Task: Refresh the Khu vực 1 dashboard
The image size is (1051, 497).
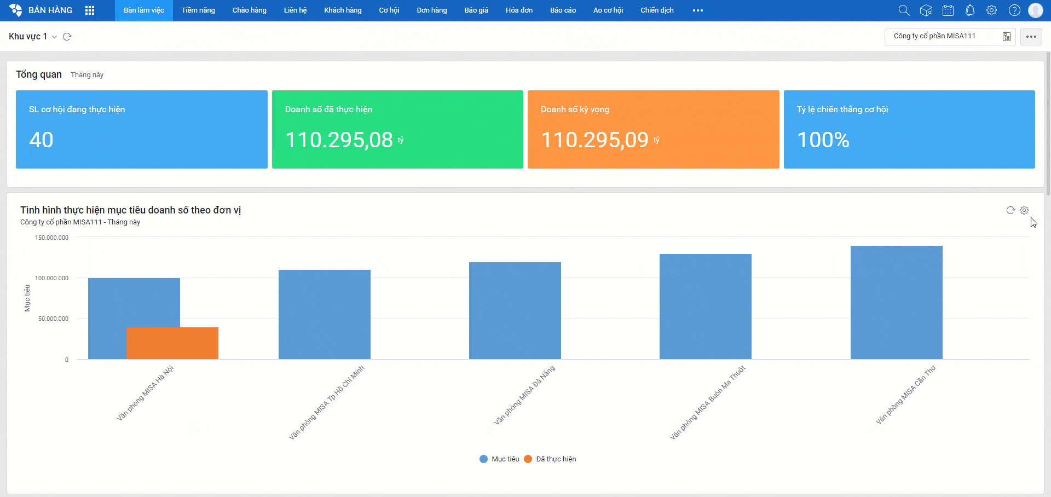Action: coord(67,37)
